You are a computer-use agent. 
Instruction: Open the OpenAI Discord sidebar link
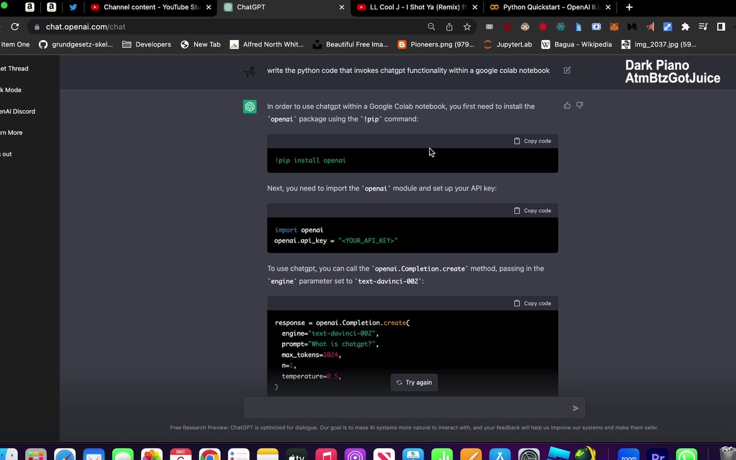tap(18, 112)
